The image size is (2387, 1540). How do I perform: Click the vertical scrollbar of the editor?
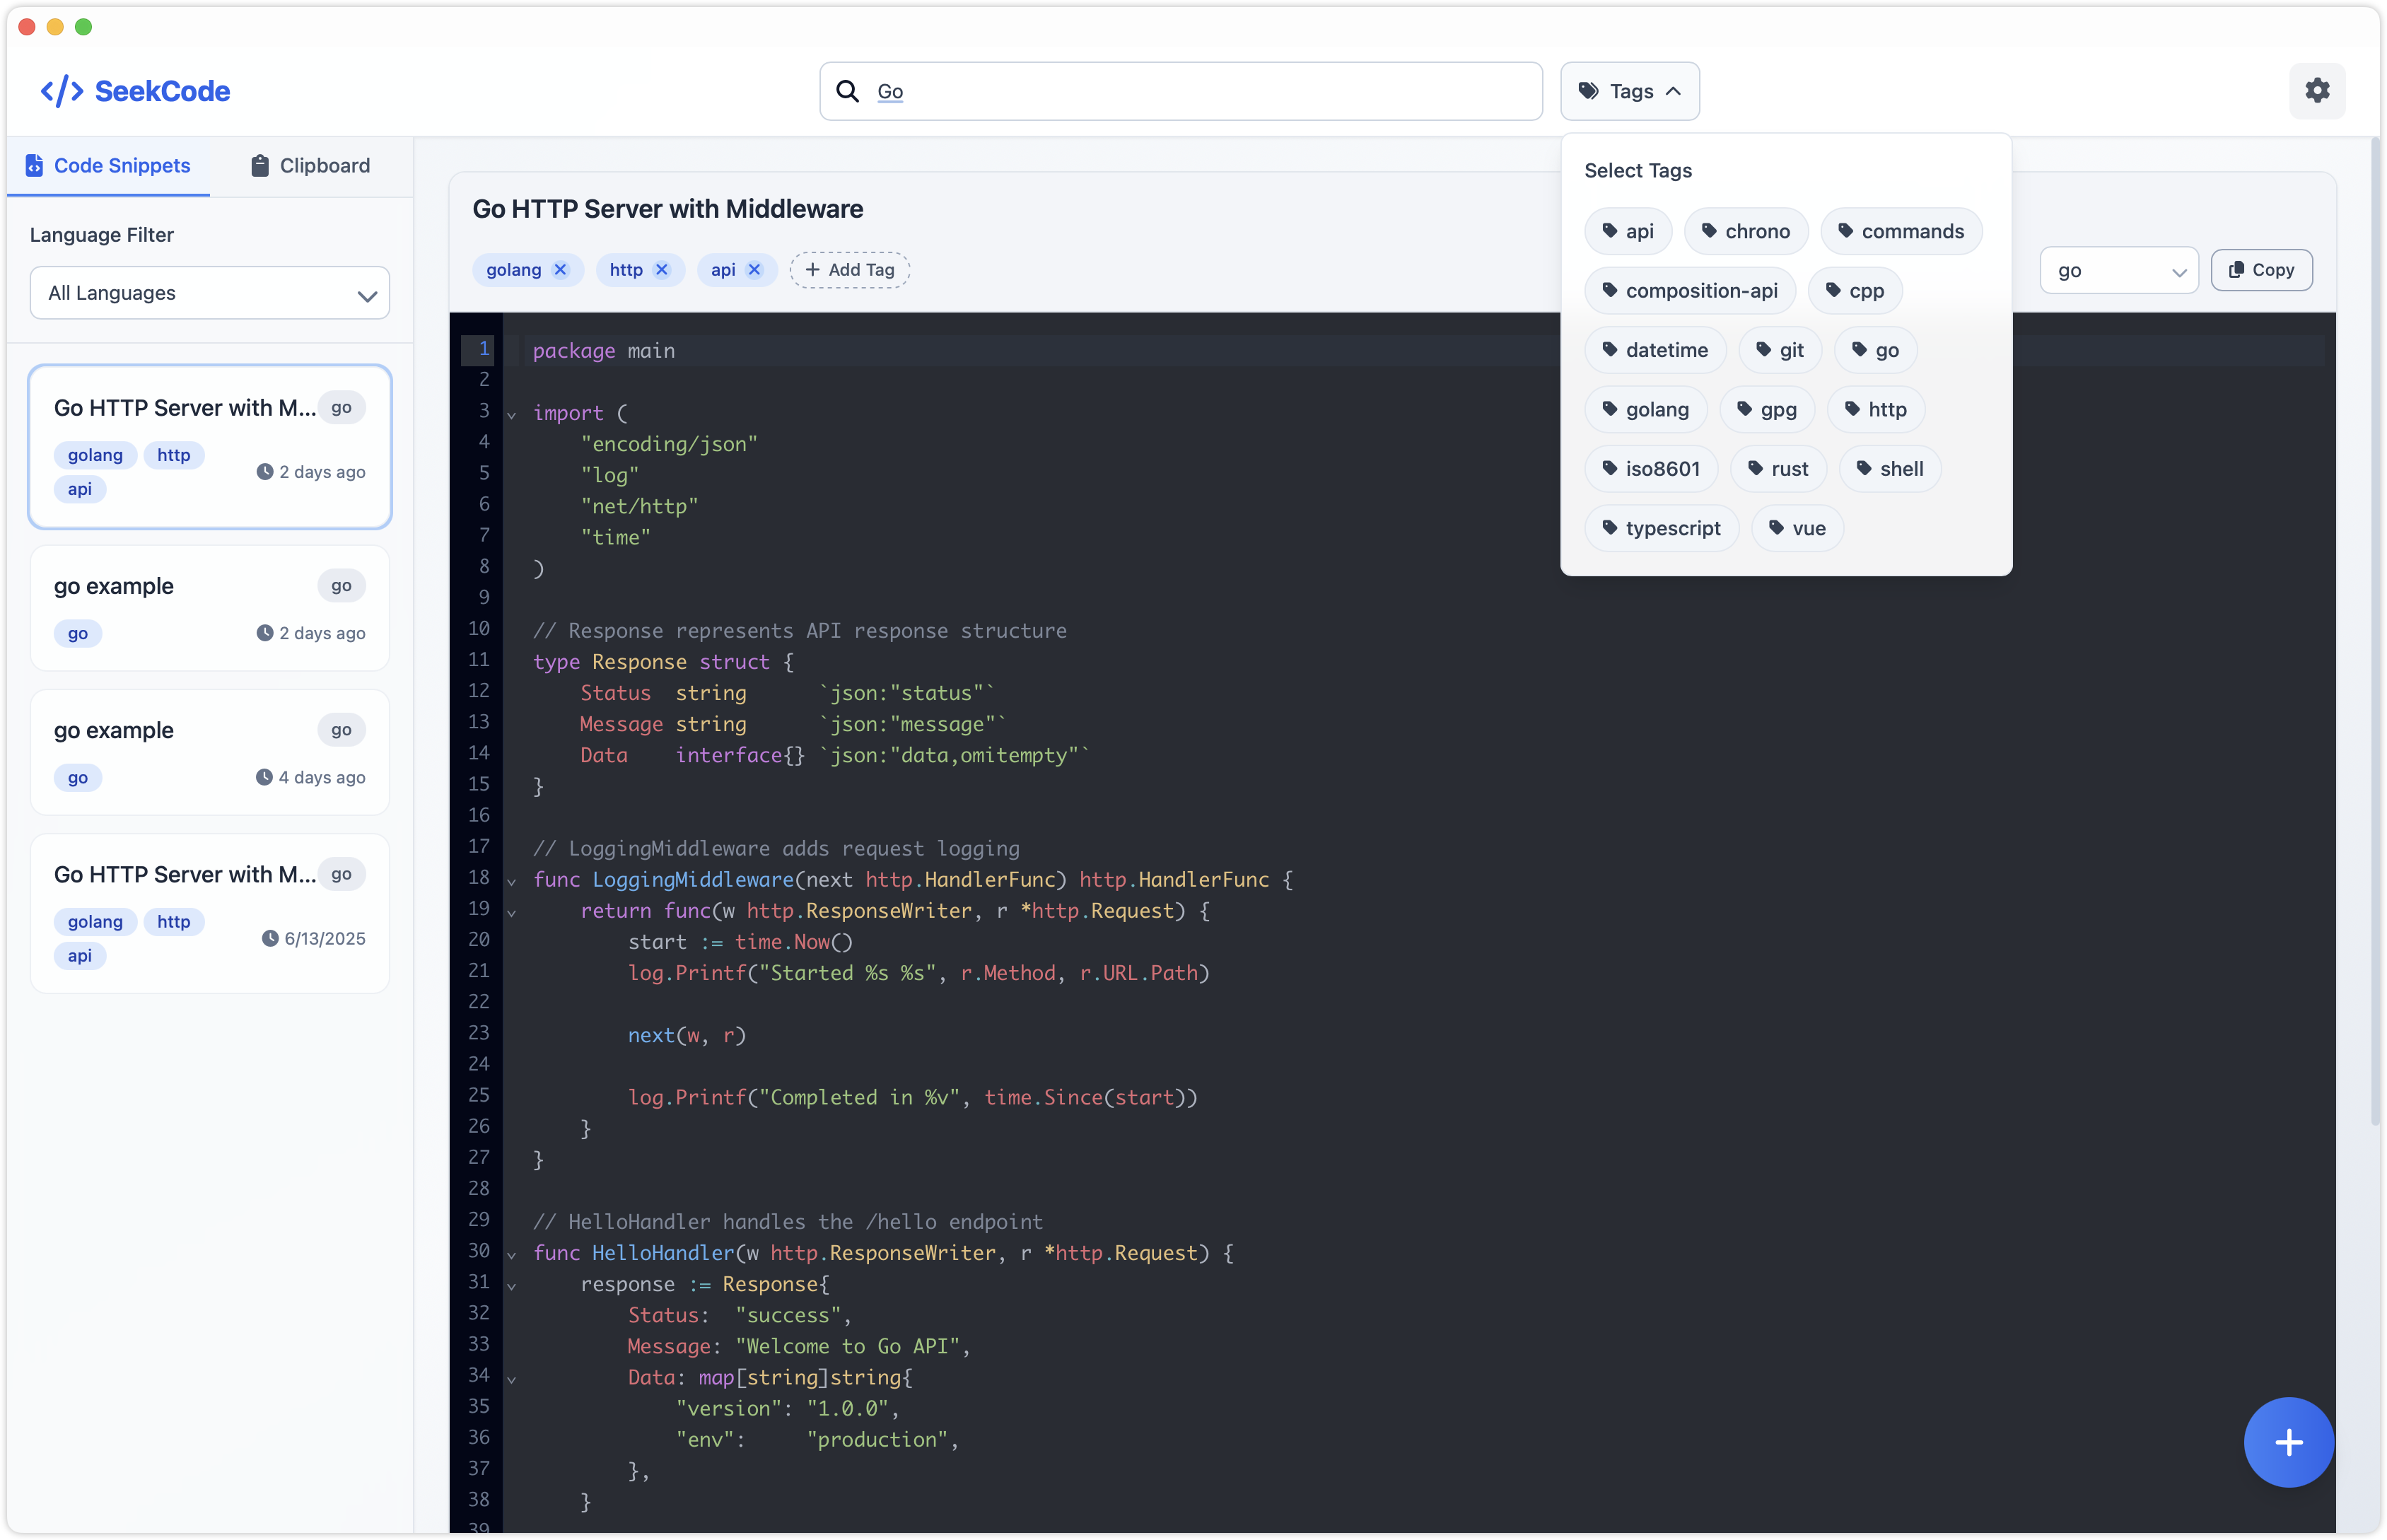pyautogui.click(x=2374, y=632)
